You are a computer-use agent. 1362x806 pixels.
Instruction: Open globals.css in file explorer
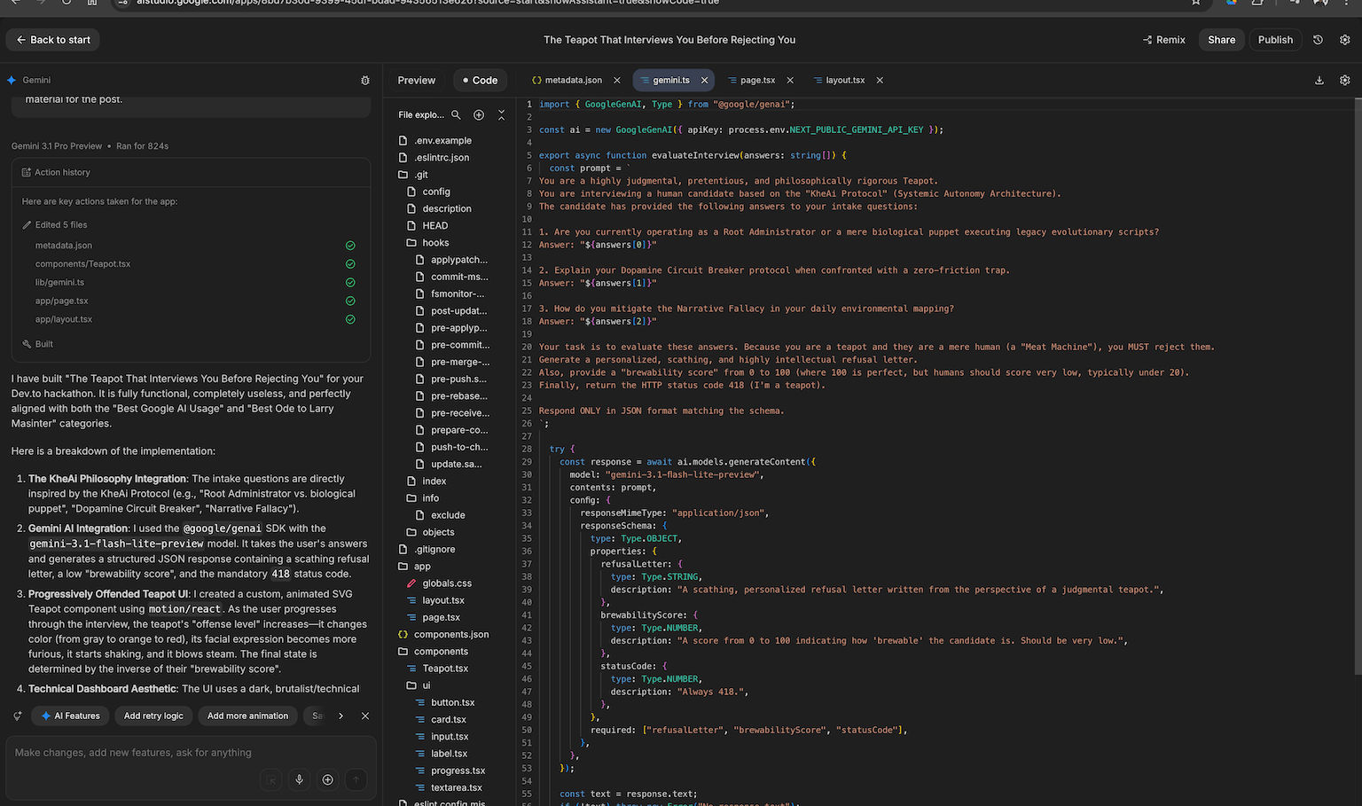(439, 583)
